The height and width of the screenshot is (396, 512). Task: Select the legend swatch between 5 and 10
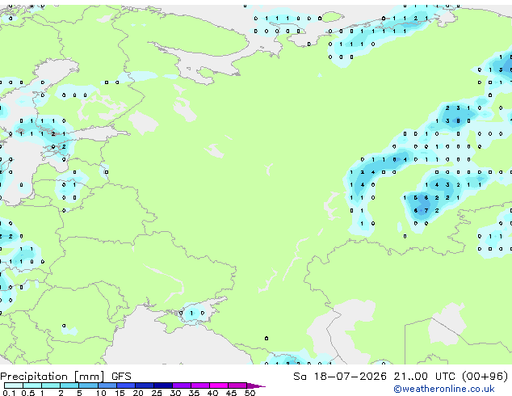pos(89,385)
